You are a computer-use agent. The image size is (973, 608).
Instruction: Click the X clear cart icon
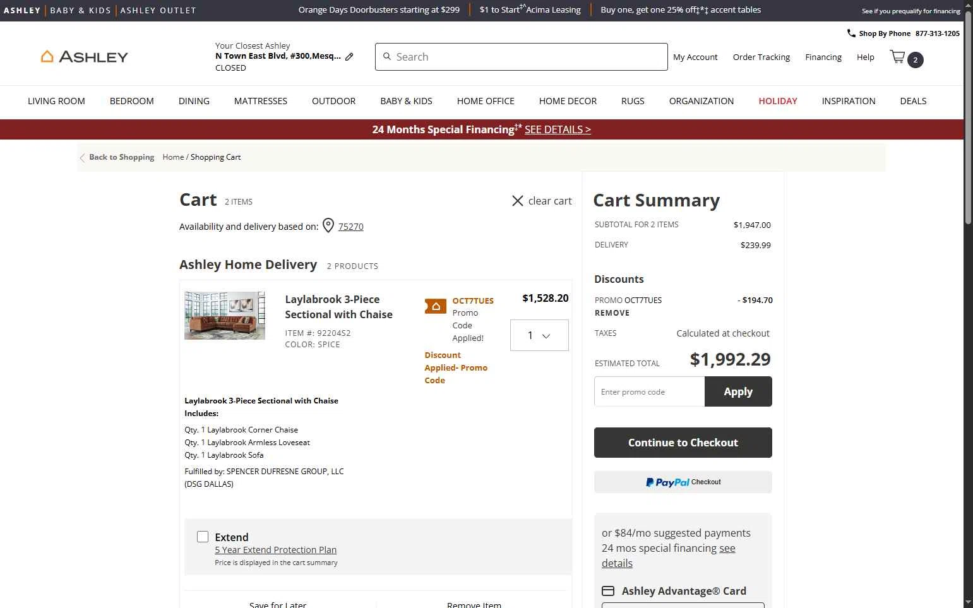pyautogui.click(x=517, y=201)
